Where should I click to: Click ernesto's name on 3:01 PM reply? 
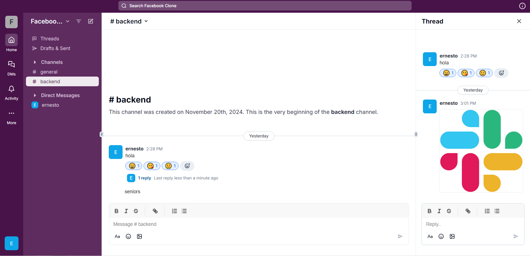tap(449, 103)
